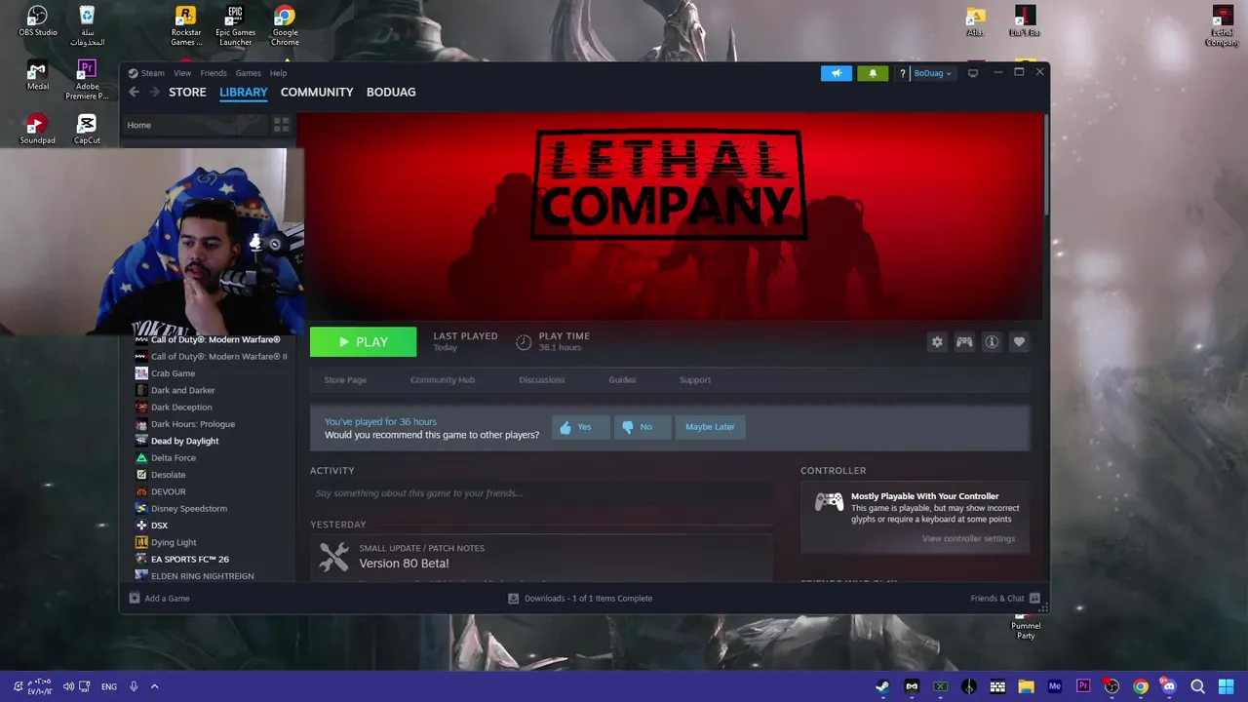Open File Explorer from the taskbar
The width and height of the screenshot is (1248, 702).
tap(1026, 686)
